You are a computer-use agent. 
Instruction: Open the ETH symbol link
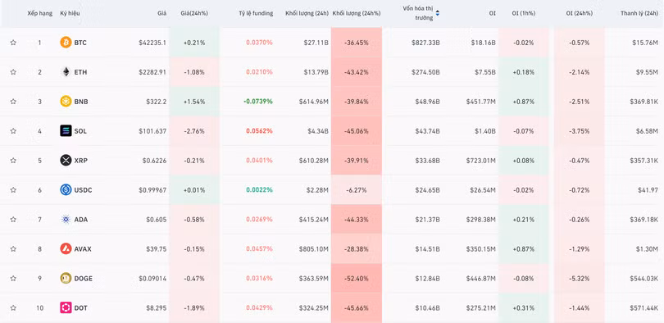[x=80, y=72]
